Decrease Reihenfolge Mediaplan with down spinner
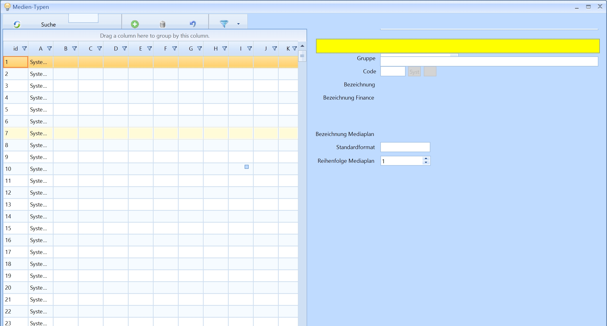The image size is (607, 326). coord(426,162)
